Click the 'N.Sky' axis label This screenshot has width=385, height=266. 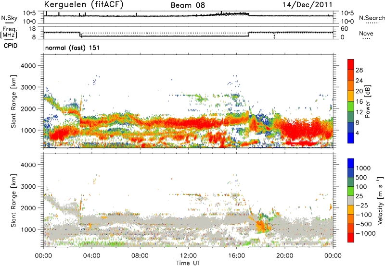click(x=9, y=18)
